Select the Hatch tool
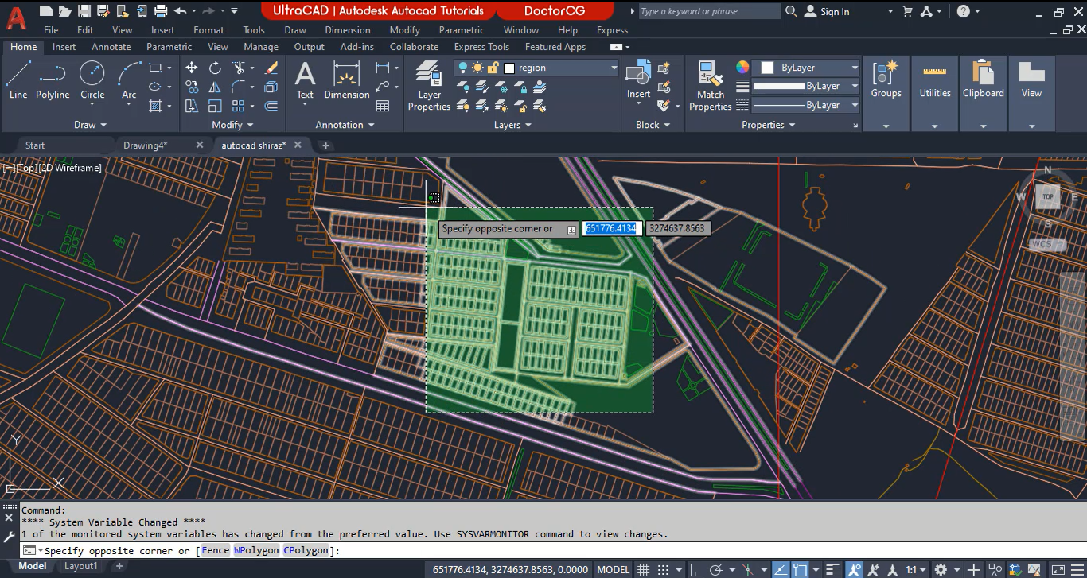 click(155, 106)
